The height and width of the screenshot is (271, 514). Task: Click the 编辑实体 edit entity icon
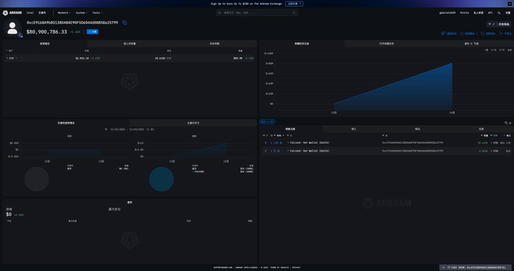click(x=443, y=34)
